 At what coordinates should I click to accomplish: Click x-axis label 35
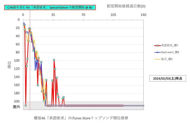click(53, 15)
